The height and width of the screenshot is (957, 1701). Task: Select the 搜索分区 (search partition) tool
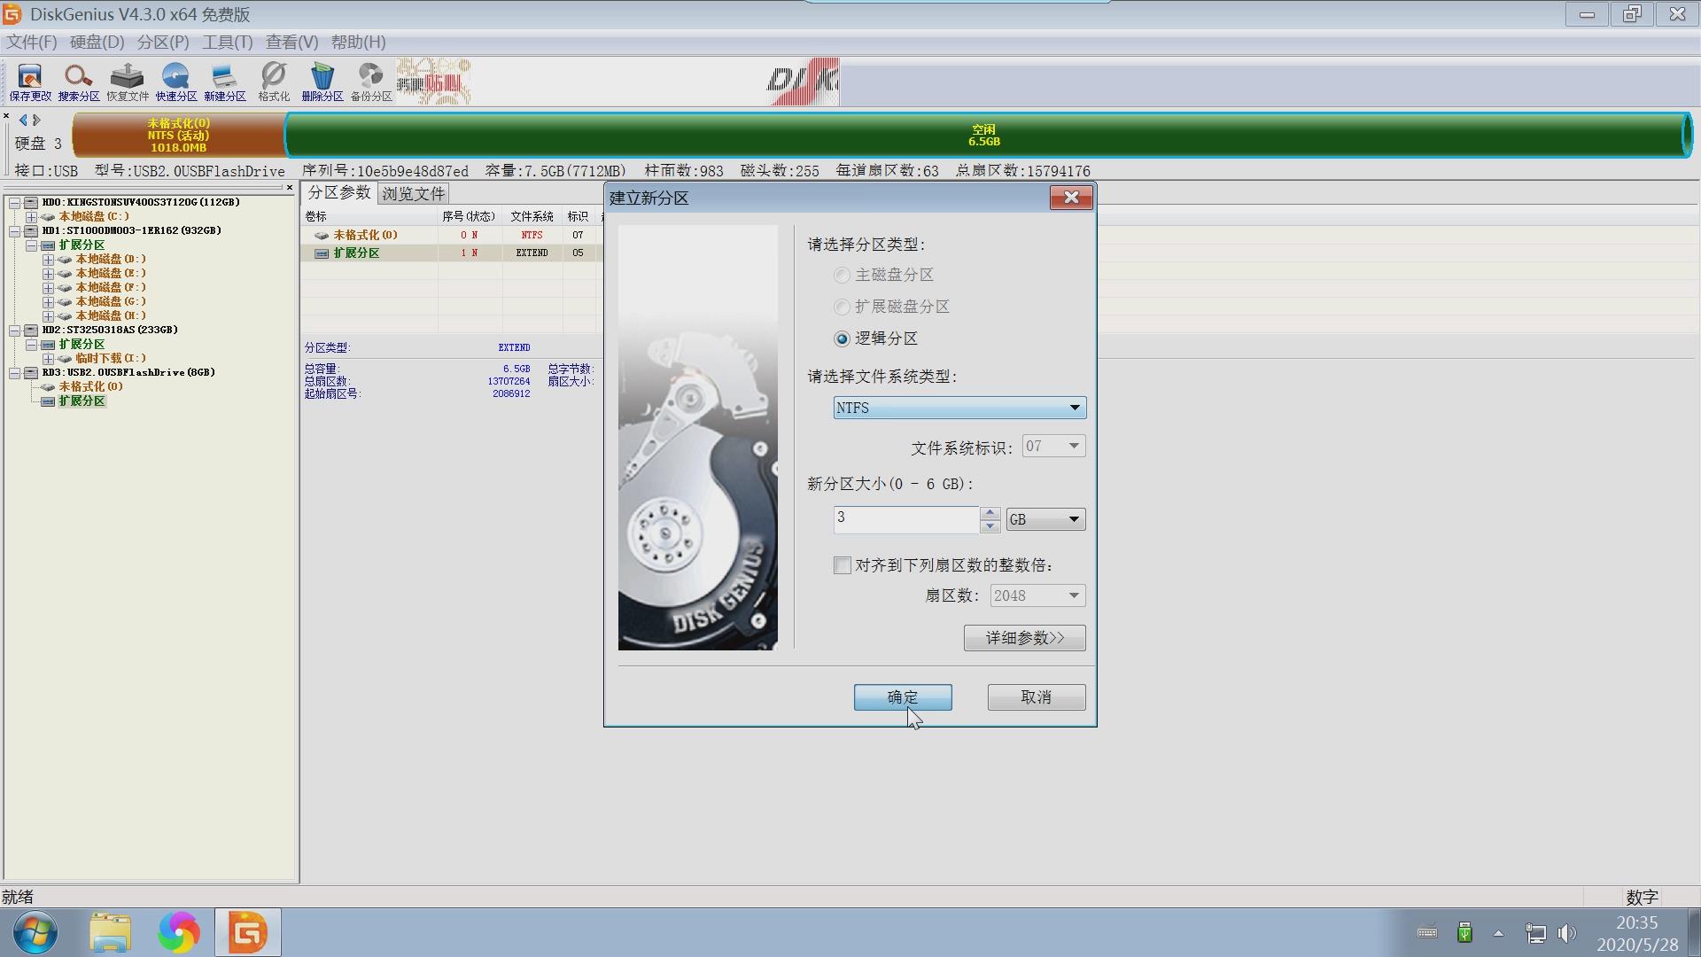[x=79, y=82]
